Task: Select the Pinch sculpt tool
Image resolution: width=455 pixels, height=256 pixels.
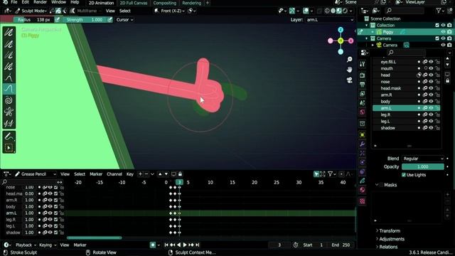Action: 9,112
